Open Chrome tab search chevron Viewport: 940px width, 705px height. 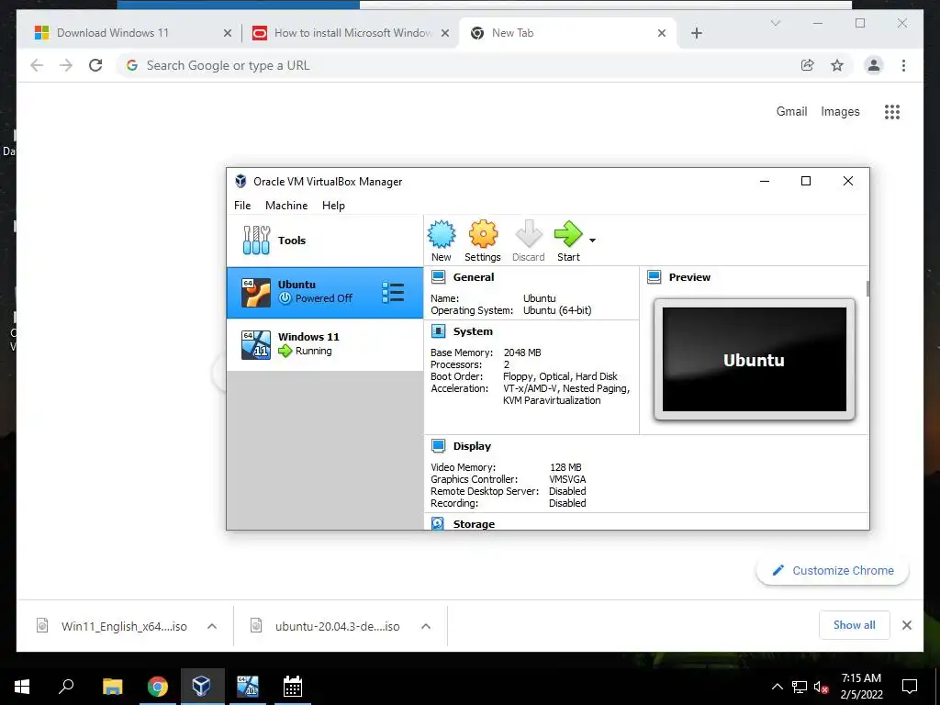pos(775,23)
